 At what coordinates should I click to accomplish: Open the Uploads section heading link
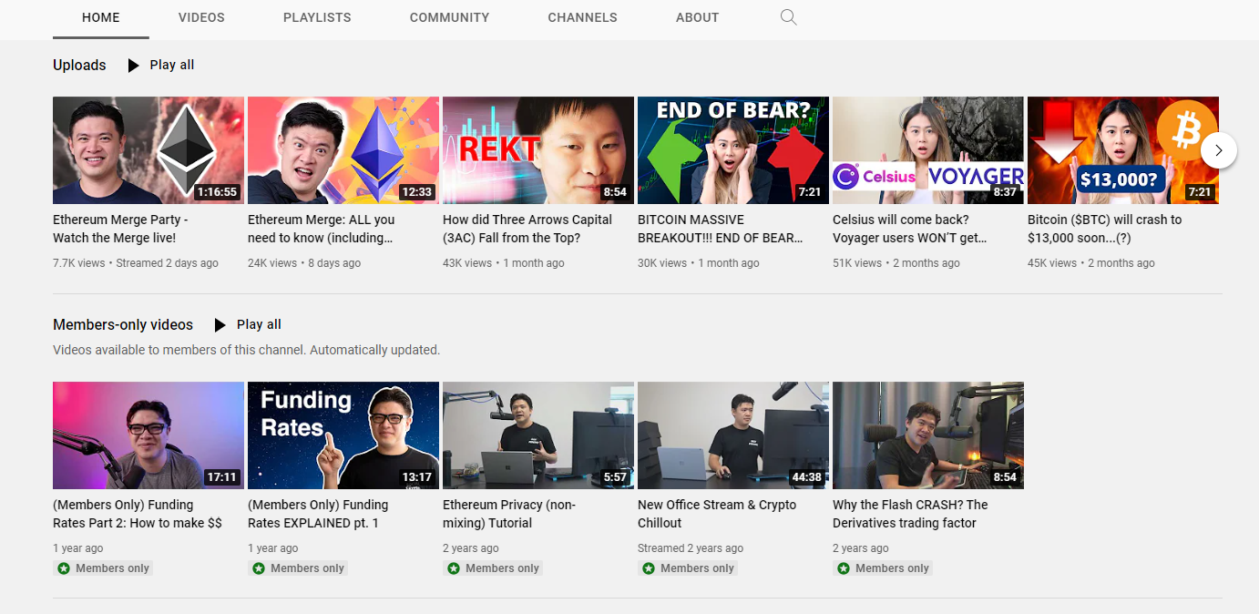[79, 66]
